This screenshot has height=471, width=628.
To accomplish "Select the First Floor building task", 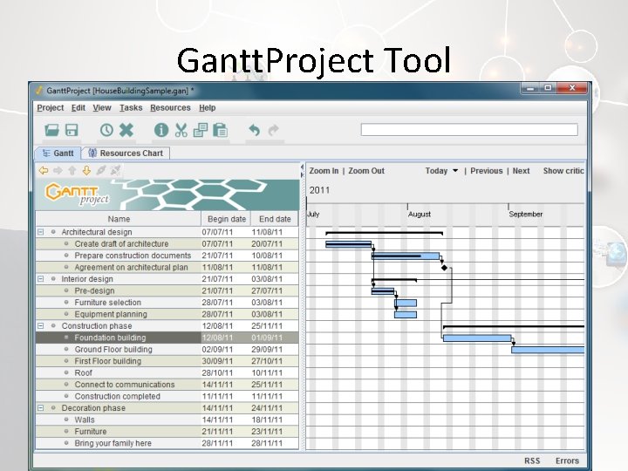I will pos(167,361).
